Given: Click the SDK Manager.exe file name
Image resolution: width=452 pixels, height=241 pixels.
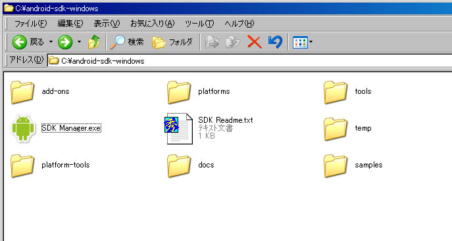Looking at the screenshot, I should pos(71,128).
